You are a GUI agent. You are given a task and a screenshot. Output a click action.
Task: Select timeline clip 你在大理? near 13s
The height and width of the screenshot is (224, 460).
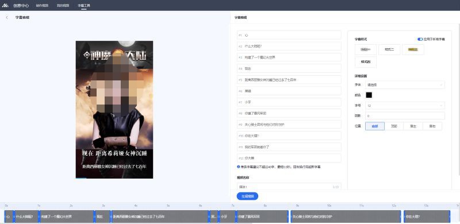(427, 217)
